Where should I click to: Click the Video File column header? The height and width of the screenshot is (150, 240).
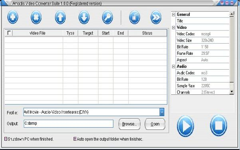(38, 33)
